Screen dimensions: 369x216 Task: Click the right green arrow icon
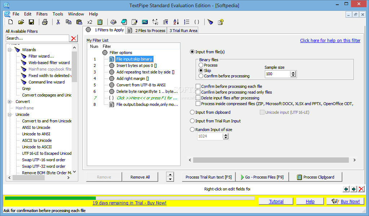coord(354,189)
